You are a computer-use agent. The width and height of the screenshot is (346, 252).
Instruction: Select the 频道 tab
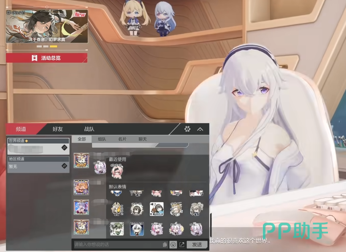[21, 129]
